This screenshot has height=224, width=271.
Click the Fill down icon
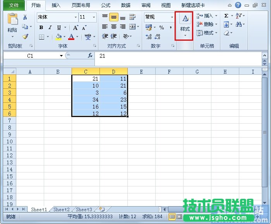coord(226,24)
